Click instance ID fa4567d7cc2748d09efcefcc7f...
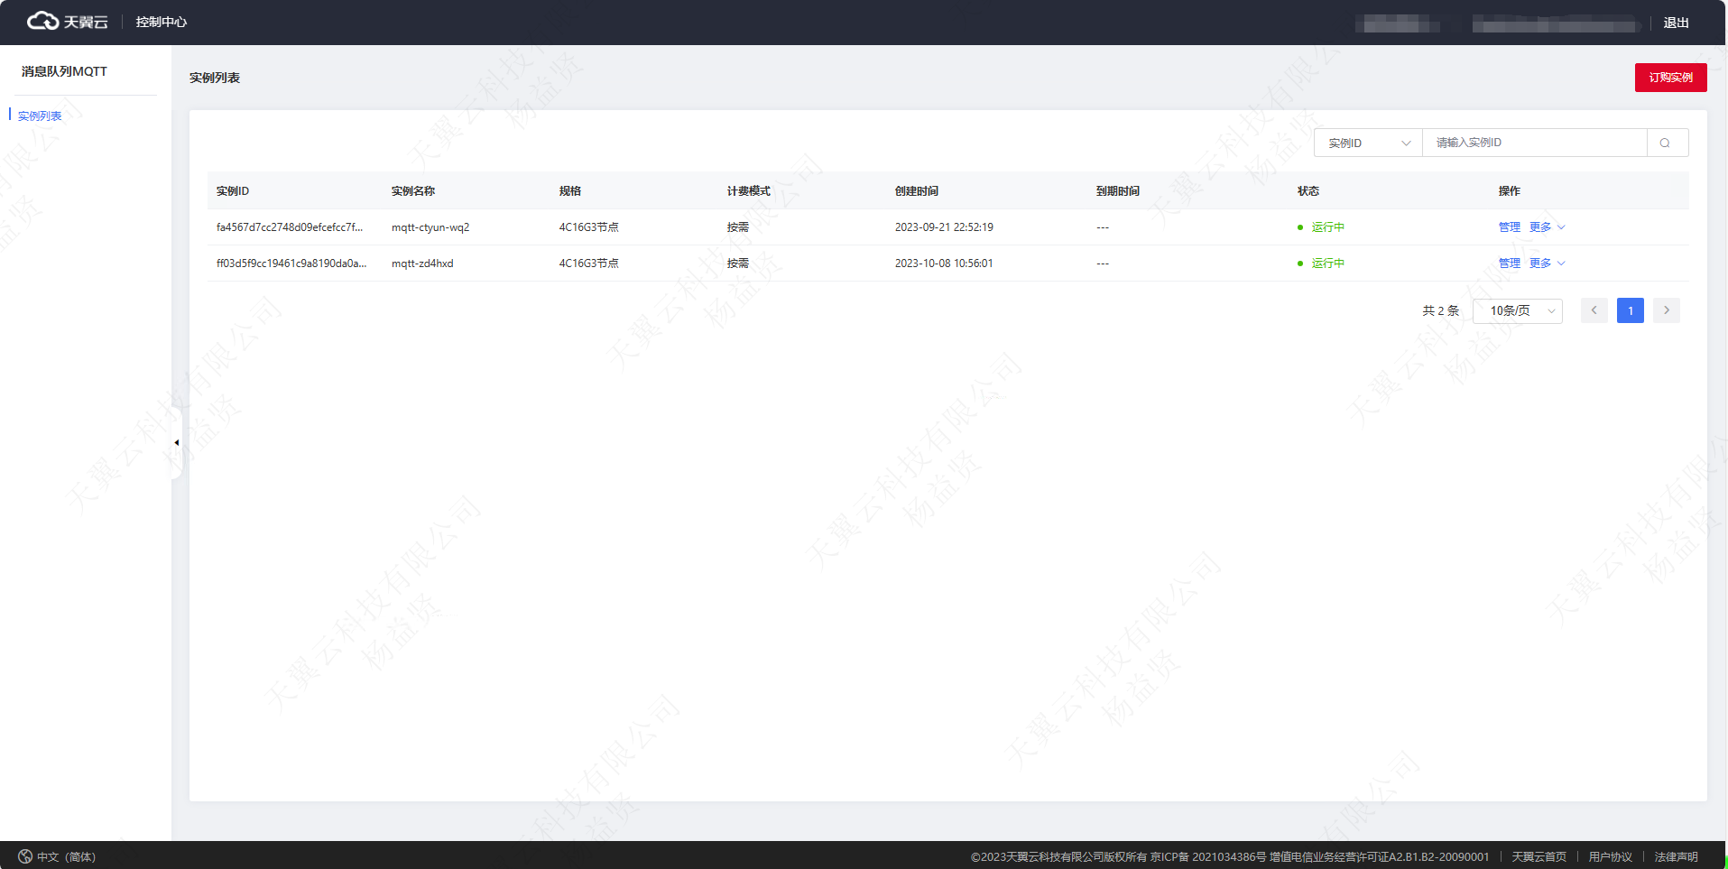Image resolution: width=1728 pixels, height=869 pixels. tap(290, 227)
